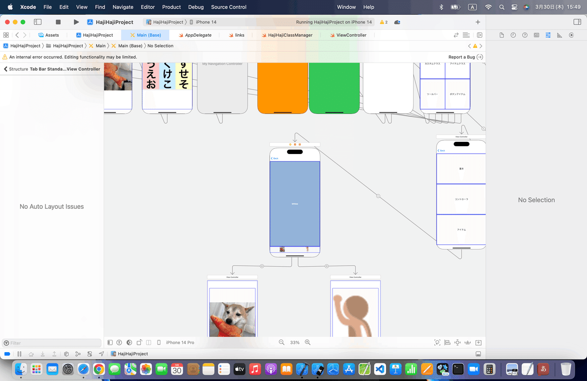Go back in editor history
The image size is (587, 381).
17,35
